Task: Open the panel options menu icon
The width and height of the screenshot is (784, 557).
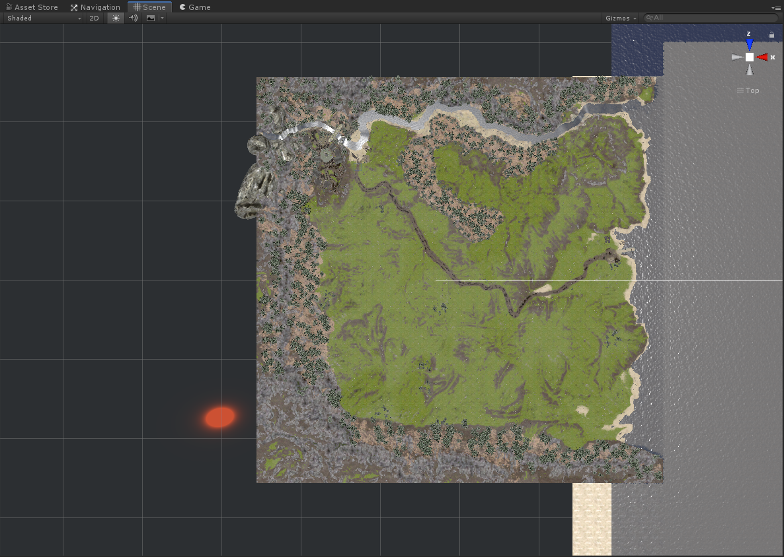Action: (x=777, y=7)
